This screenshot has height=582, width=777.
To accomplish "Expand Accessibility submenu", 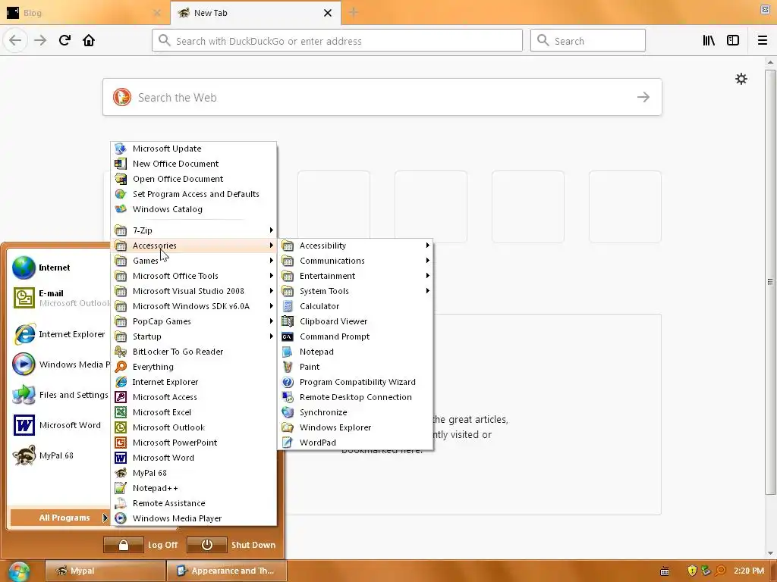I will coord(355,246).
